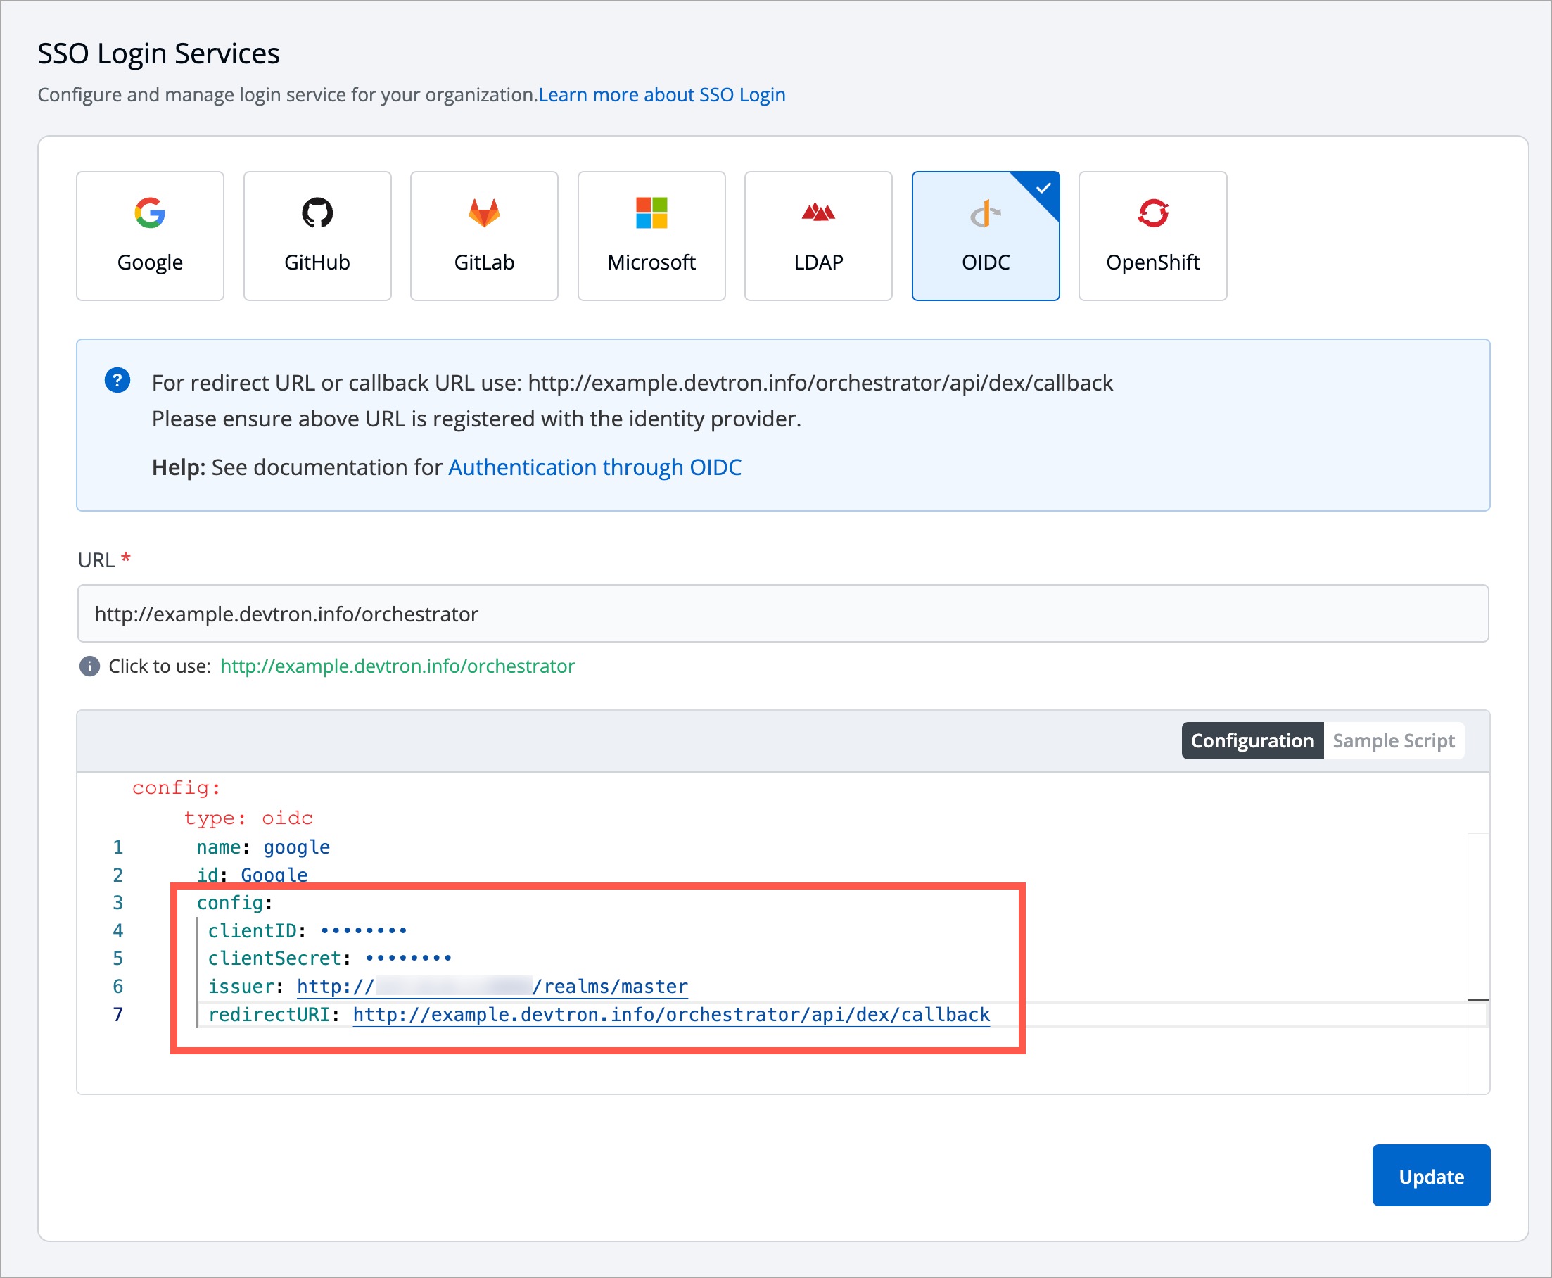
Task: Click the OIDC provider logo
Action: click(985, 215)
